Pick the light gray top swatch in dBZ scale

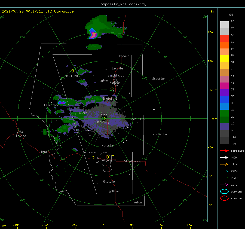[224, 25]
